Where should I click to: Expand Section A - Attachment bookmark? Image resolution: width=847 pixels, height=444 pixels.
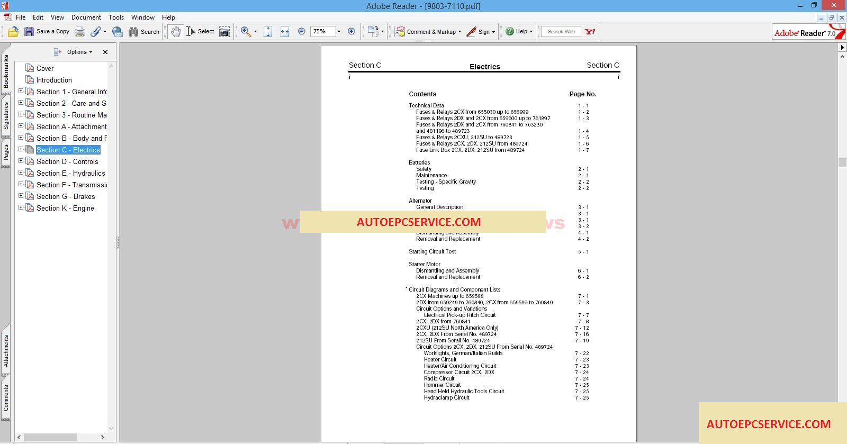point(21,126)
